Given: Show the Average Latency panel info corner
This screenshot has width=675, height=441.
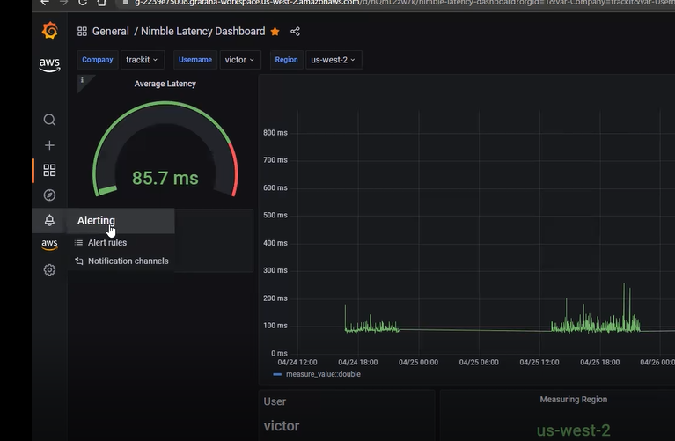Looking at the screenshot, I should (x=82, y=80).
